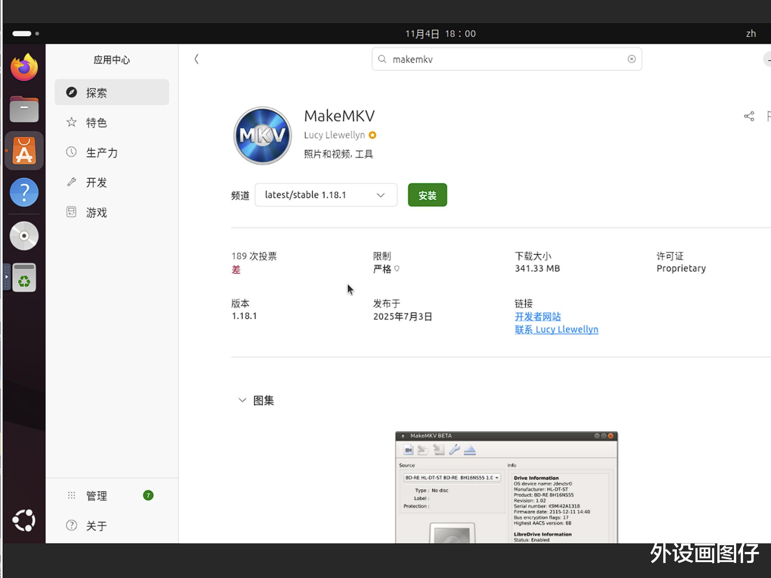
Task: Open the channel latest/stable 1.18.1 dropdown
Action: 326,195
